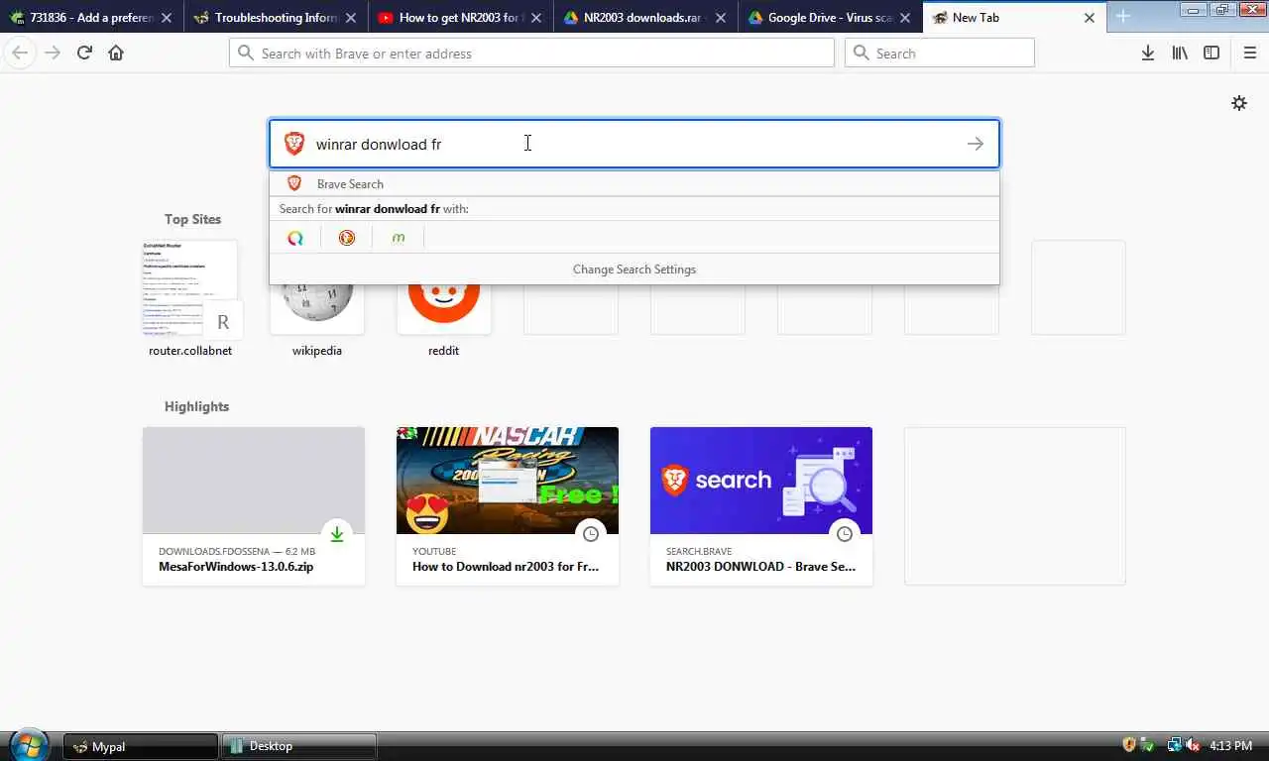Open Change Search Settings
1269x761 pixels.
634,269
